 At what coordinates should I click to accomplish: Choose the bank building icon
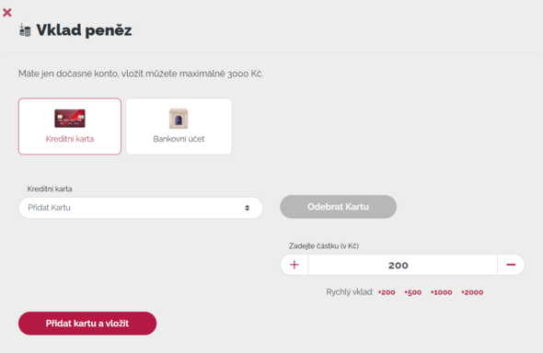(179, 119)
